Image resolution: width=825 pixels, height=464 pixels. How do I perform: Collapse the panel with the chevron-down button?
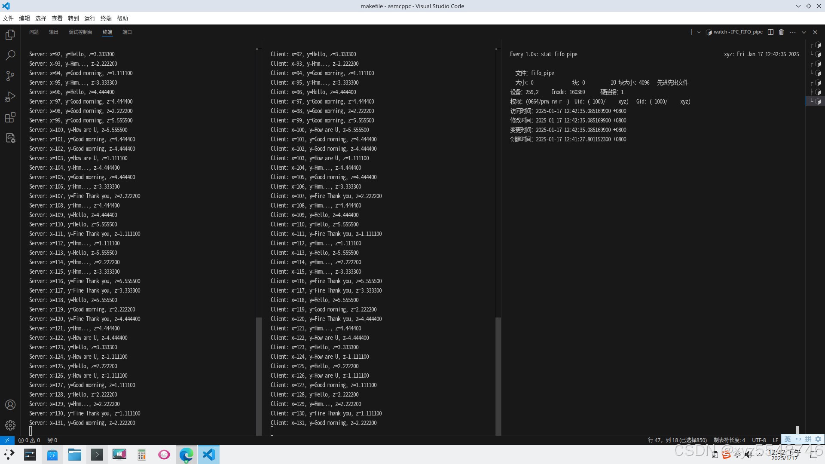click(804, 32)
